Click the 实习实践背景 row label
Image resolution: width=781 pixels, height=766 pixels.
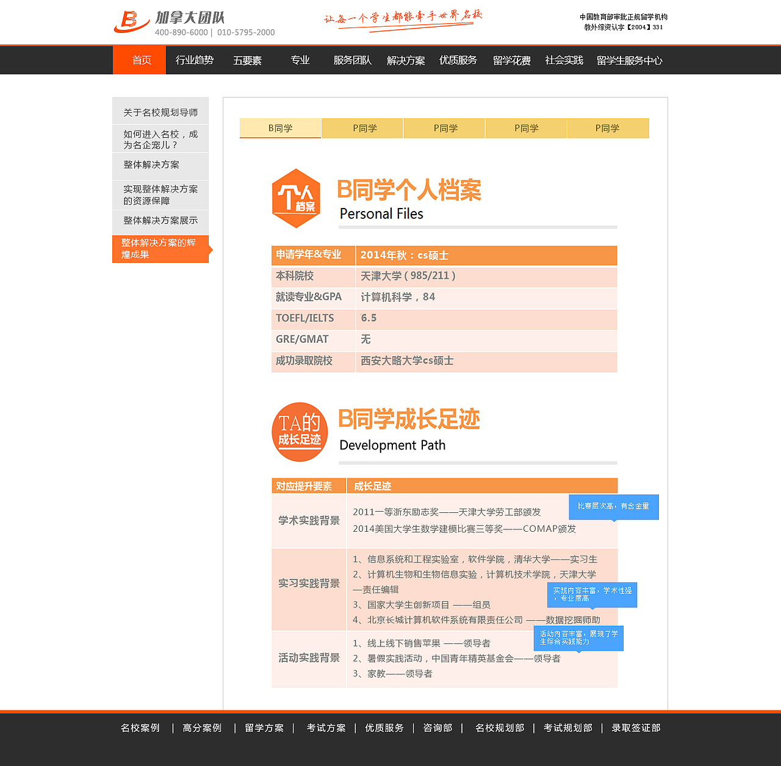tap(309, 584)
